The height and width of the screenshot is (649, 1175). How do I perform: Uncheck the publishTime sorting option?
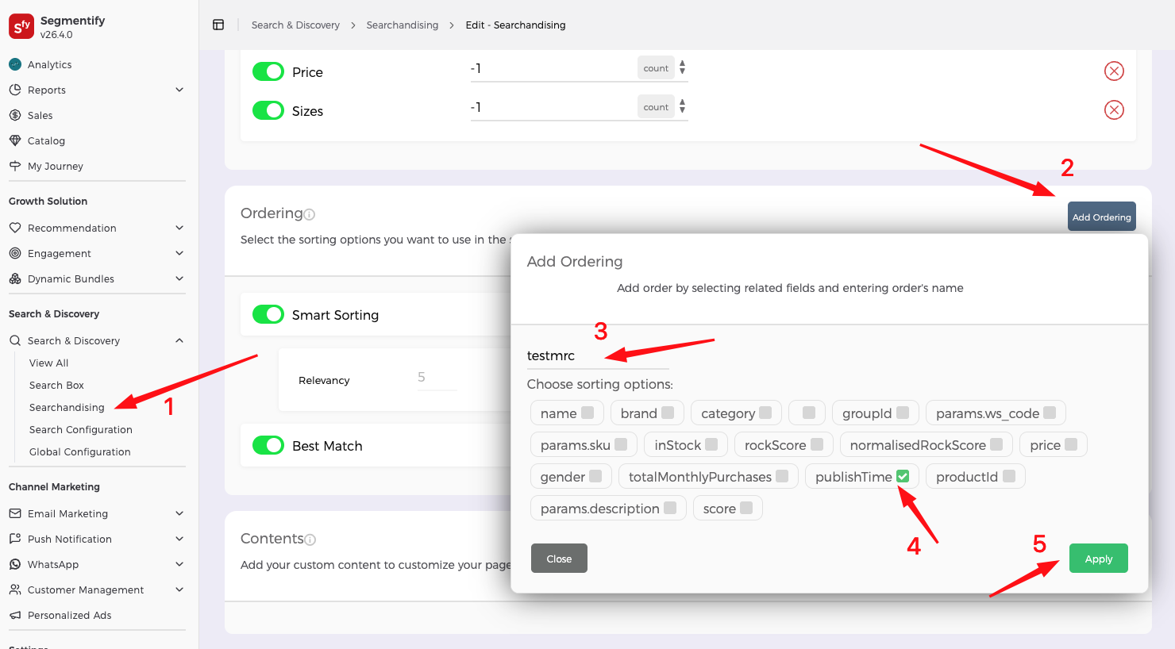pyautogui.click(x=903, y=476)
